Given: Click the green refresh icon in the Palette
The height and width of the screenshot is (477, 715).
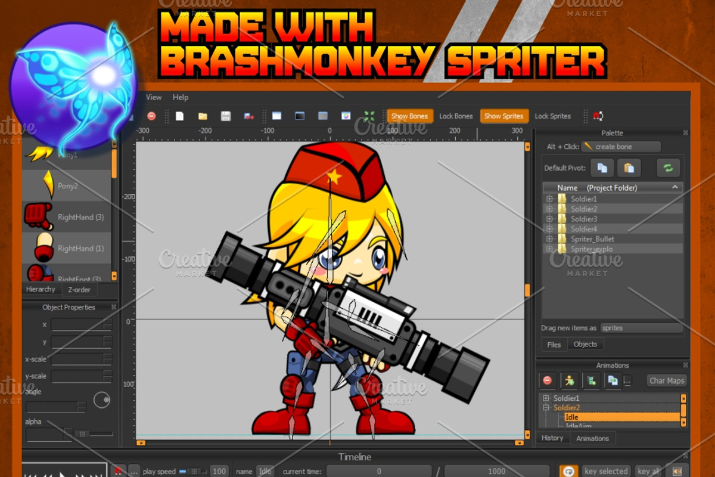Looking at the screenshot, I should [668, 168].
